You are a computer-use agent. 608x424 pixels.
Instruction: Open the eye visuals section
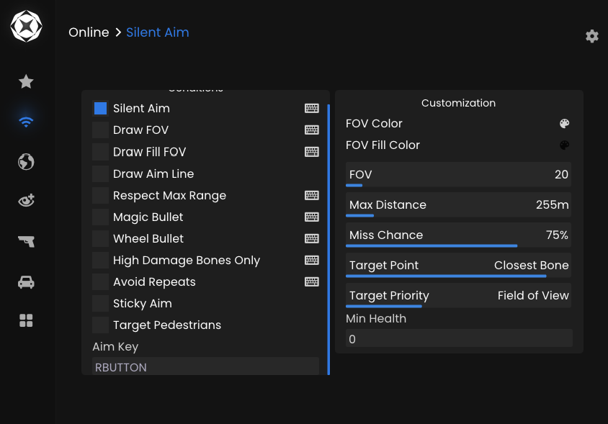point(26,200)
